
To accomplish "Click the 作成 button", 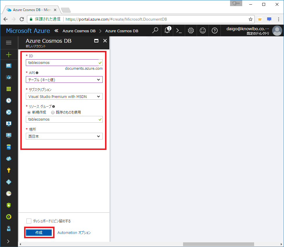I will coord(39,232).
